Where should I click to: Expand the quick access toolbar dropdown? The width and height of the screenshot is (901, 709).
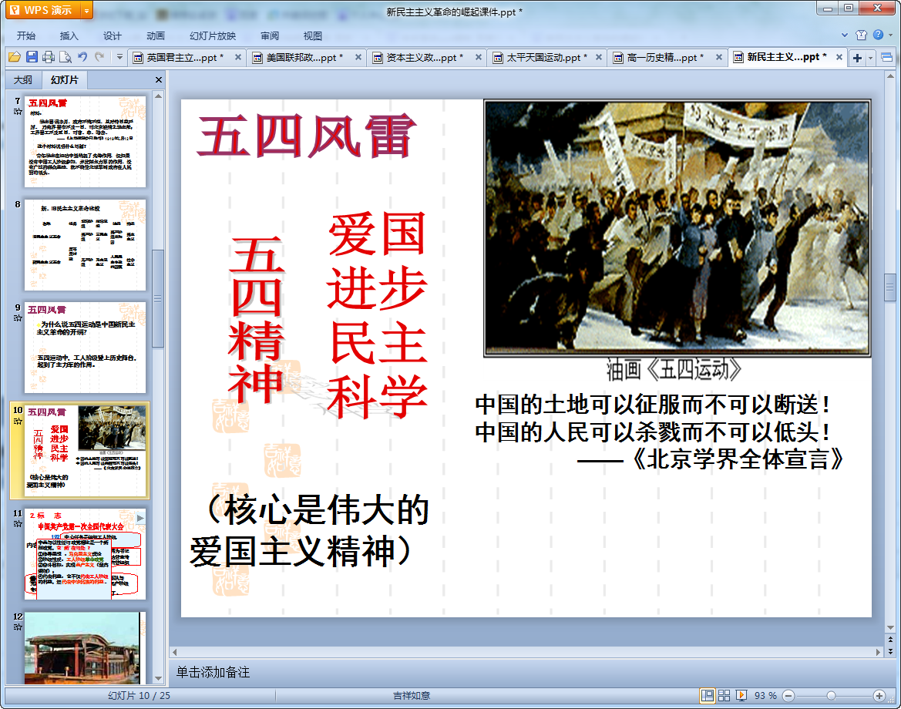119,57
